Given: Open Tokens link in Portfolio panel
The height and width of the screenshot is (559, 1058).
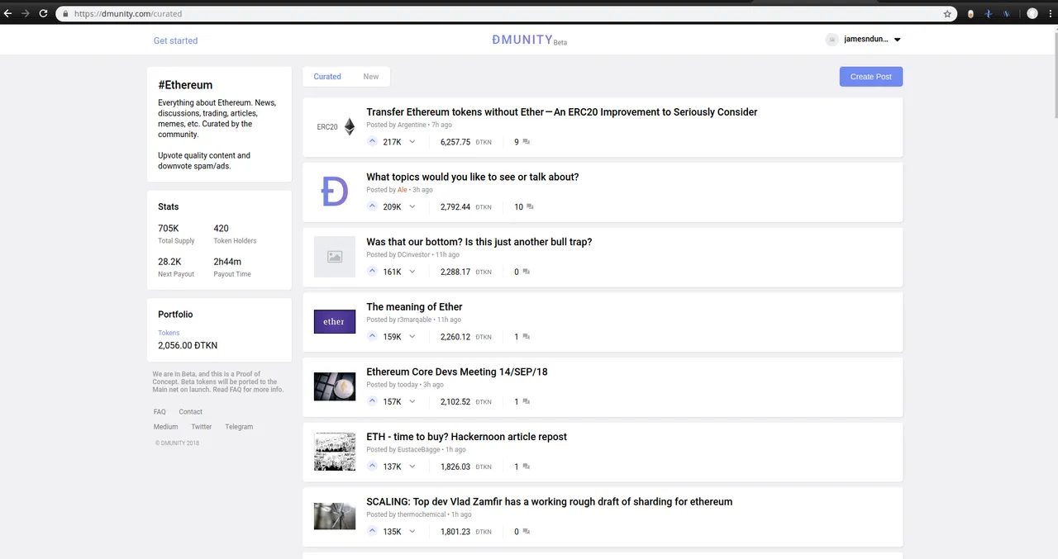Looking at the screenshot, I should (169, 333).
